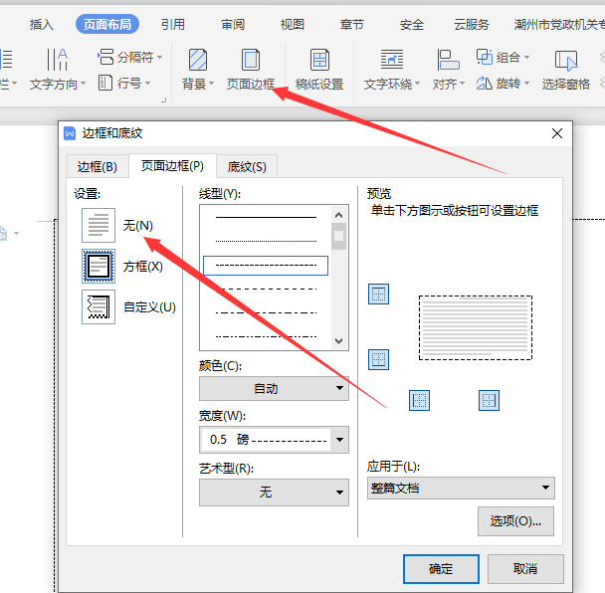Screen dimensions: 605x593
Task: Select the 自定义(U) custom border setting icon
Action: click(x=99, y=307)
